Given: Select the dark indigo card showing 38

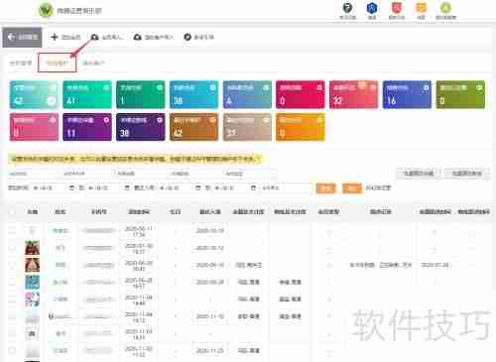Looking at the screenshot, I should 141,127.
